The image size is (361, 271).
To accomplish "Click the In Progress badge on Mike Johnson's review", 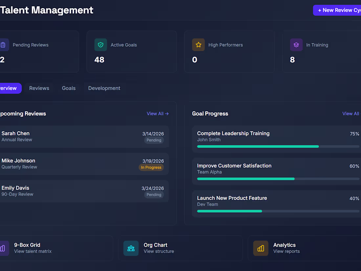I will (x=151, y=167).
